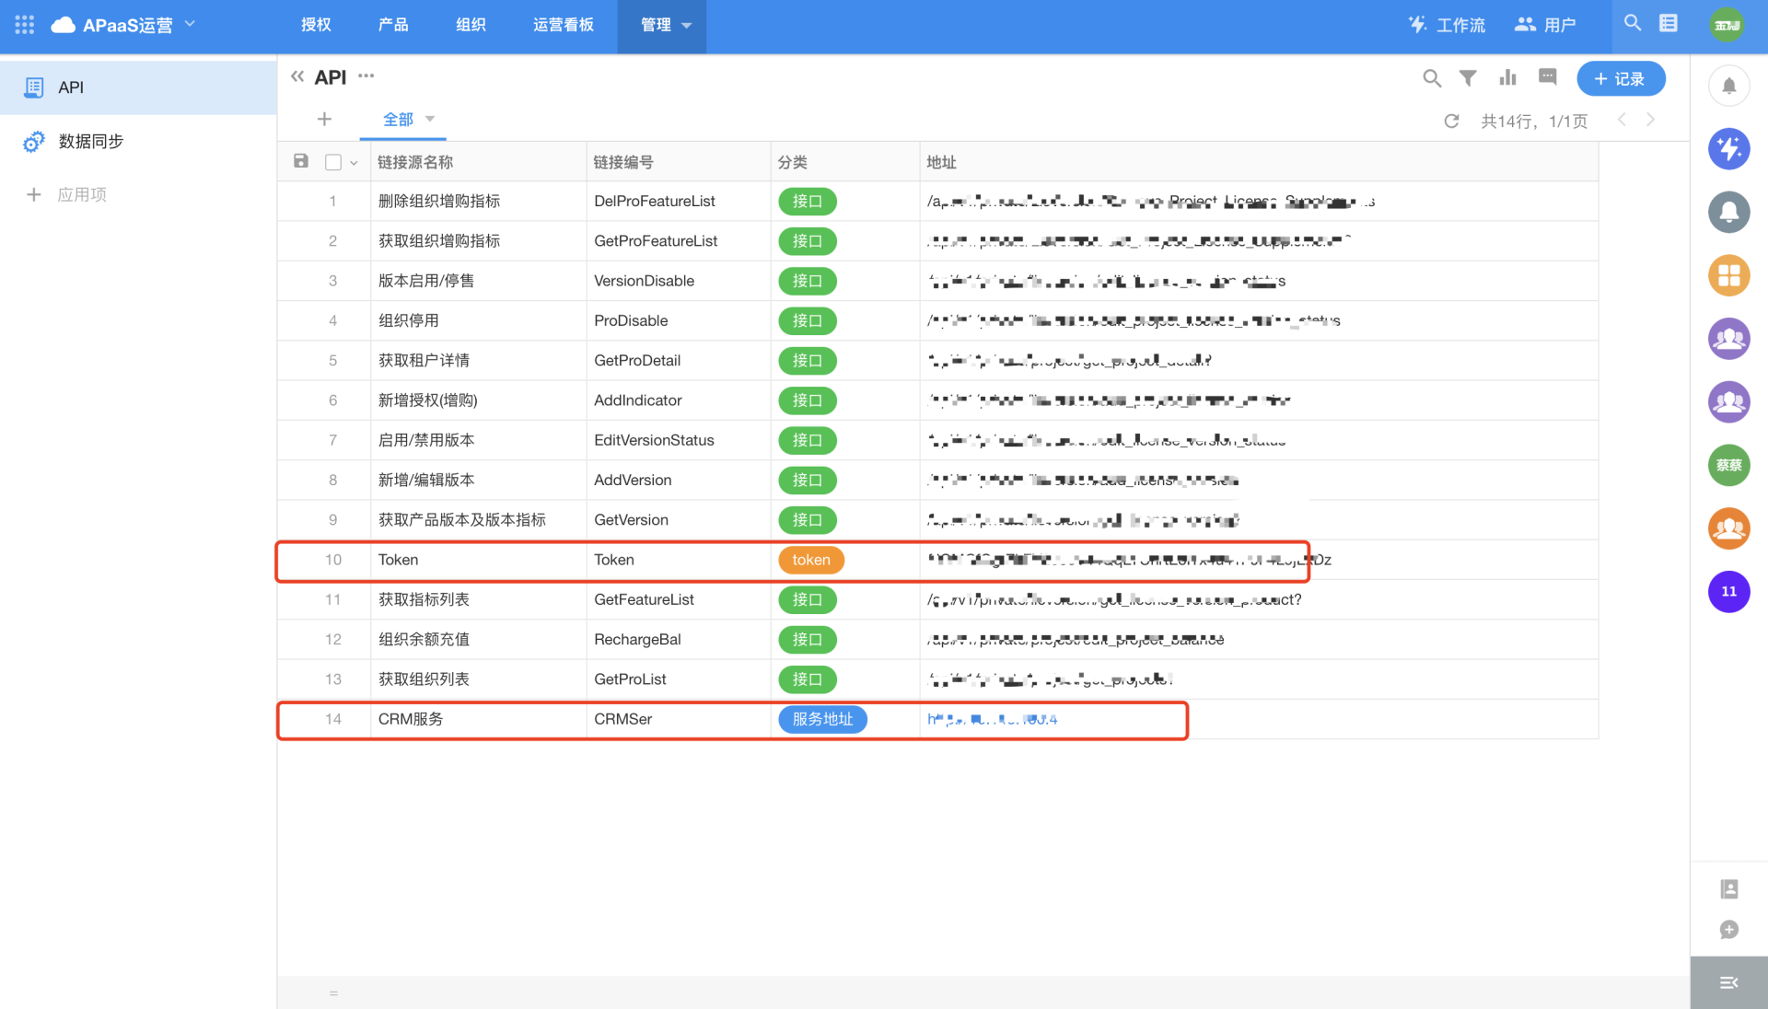This screenshot has width=1768, height=1009.
Task: Toggle the select-all checkbox in header
Action: 333,162
